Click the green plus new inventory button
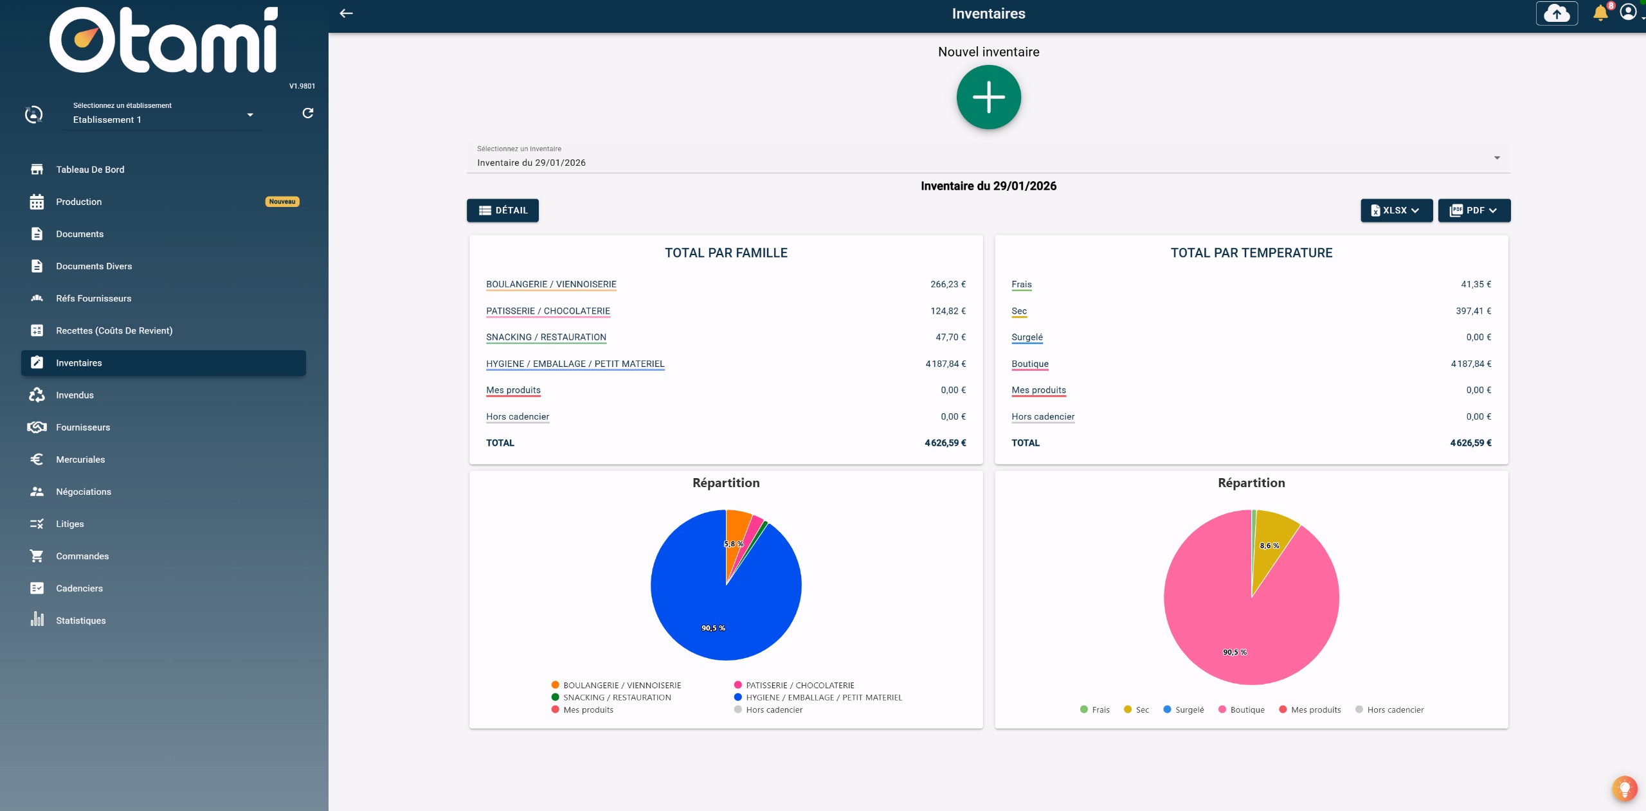Viewport: 1646px width, 811px height. tap(988, 98)
